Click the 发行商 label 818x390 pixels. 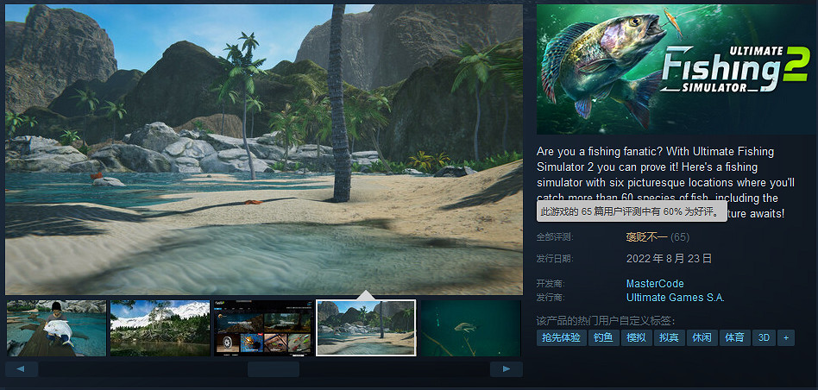click(x=551, y=298)
